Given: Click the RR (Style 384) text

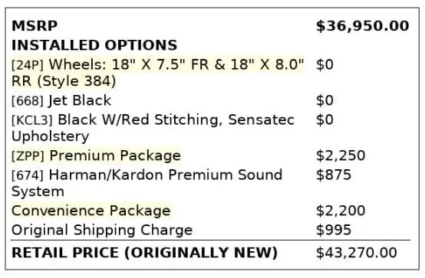Looking at the screenshot, I should tap(64, 81).
